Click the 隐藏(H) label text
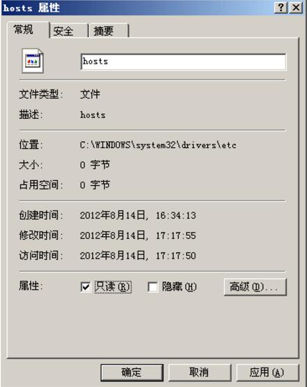307x387 pixels. (x=179, y=287)
